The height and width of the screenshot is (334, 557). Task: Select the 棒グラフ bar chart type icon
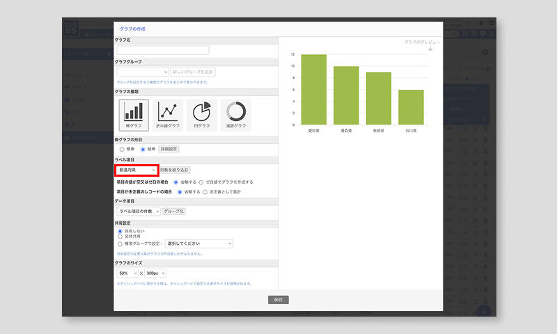coord(134,116)
